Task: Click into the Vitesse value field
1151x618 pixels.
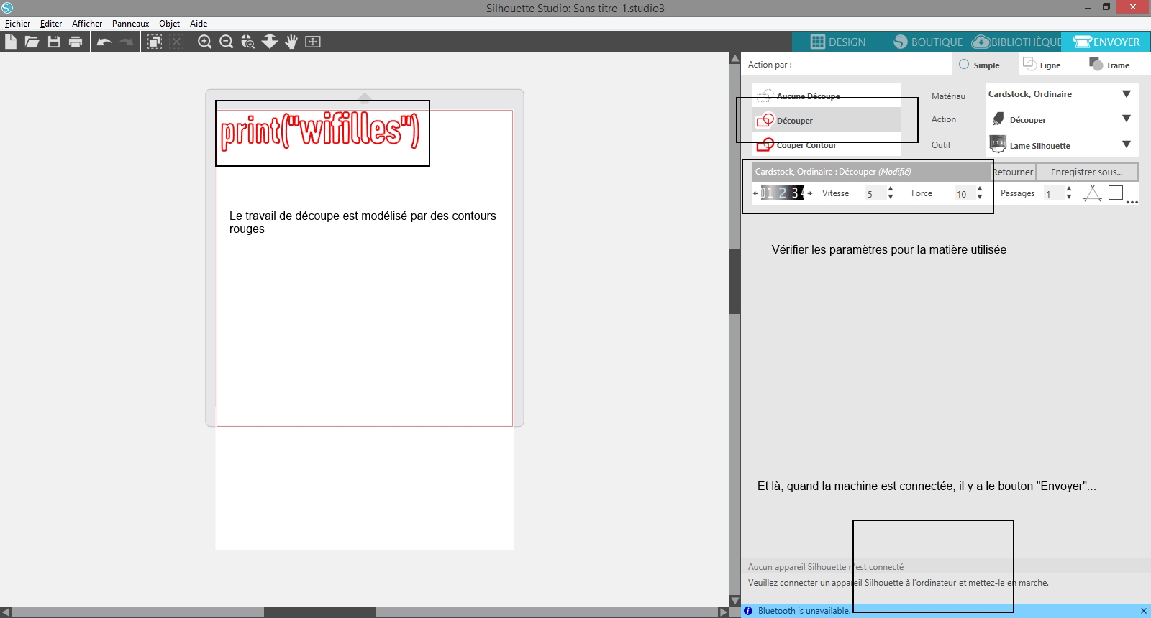Action: [x=875, y=193]
